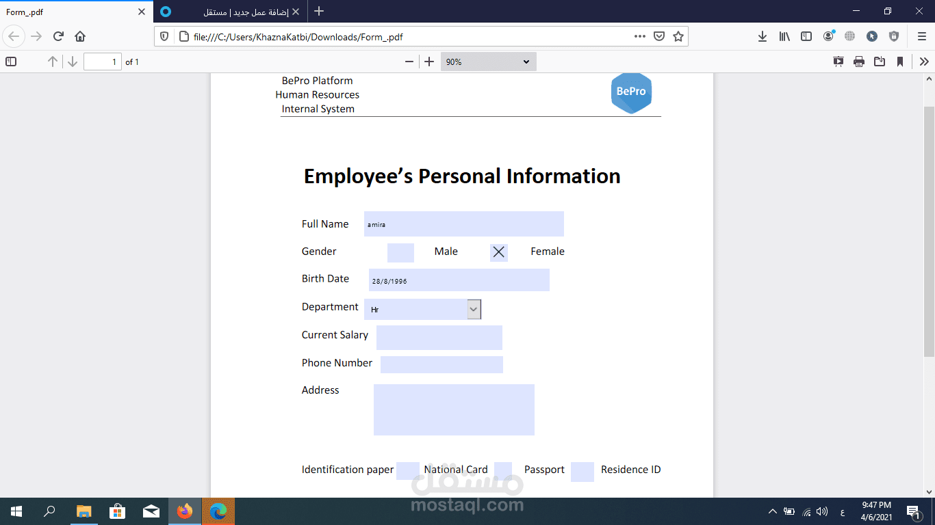The image size is (935, 525).
Task: Open the notification action center
Action: click(913, 511)
